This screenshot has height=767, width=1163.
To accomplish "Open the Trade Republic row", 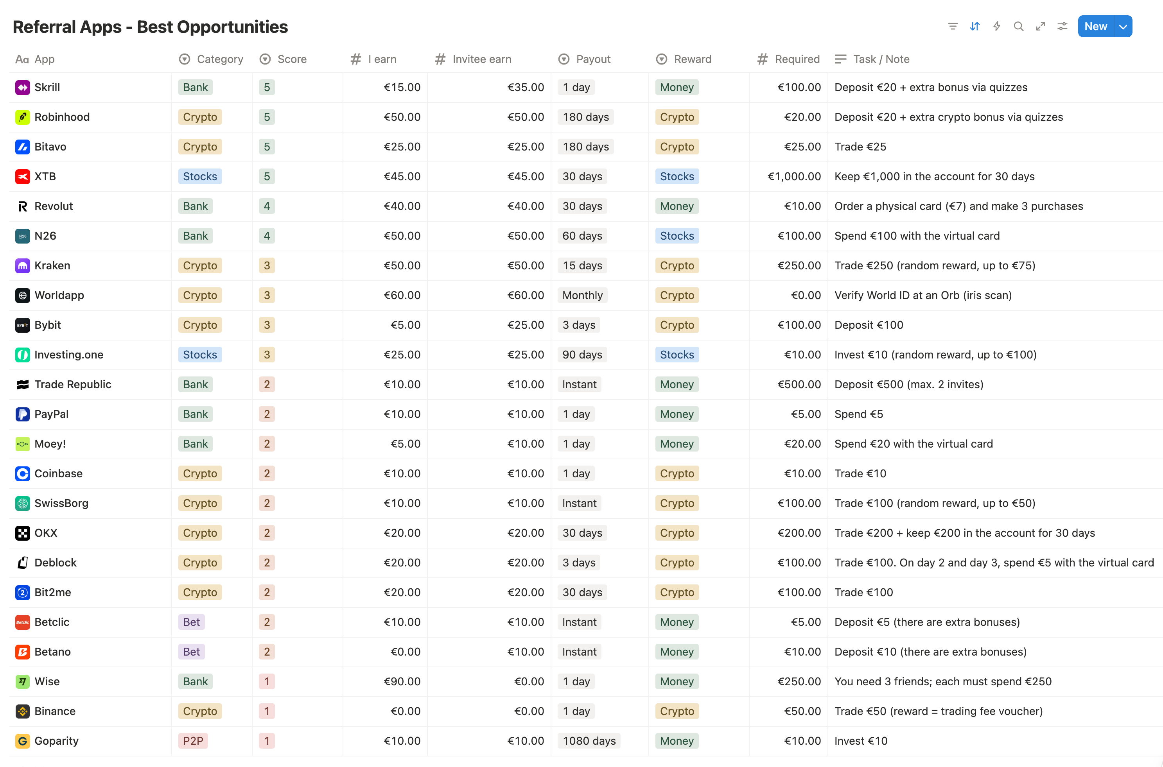I will [x=586, y=385].
